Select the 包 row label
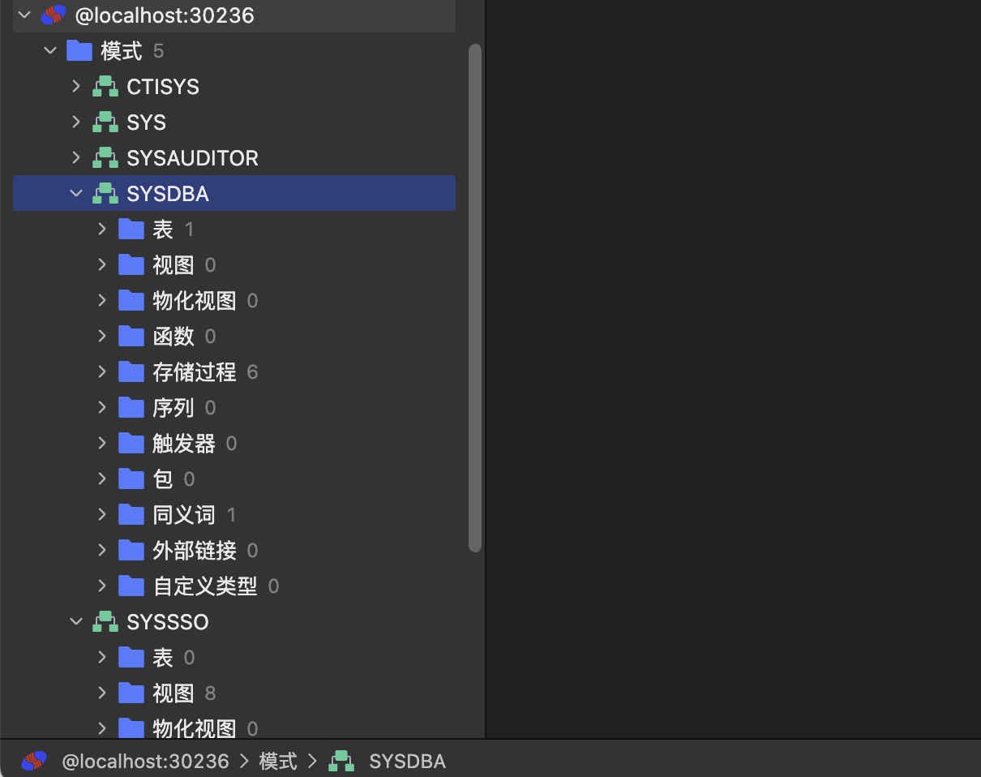The height and width of the screenshot is (777, 981). point(163,479)
